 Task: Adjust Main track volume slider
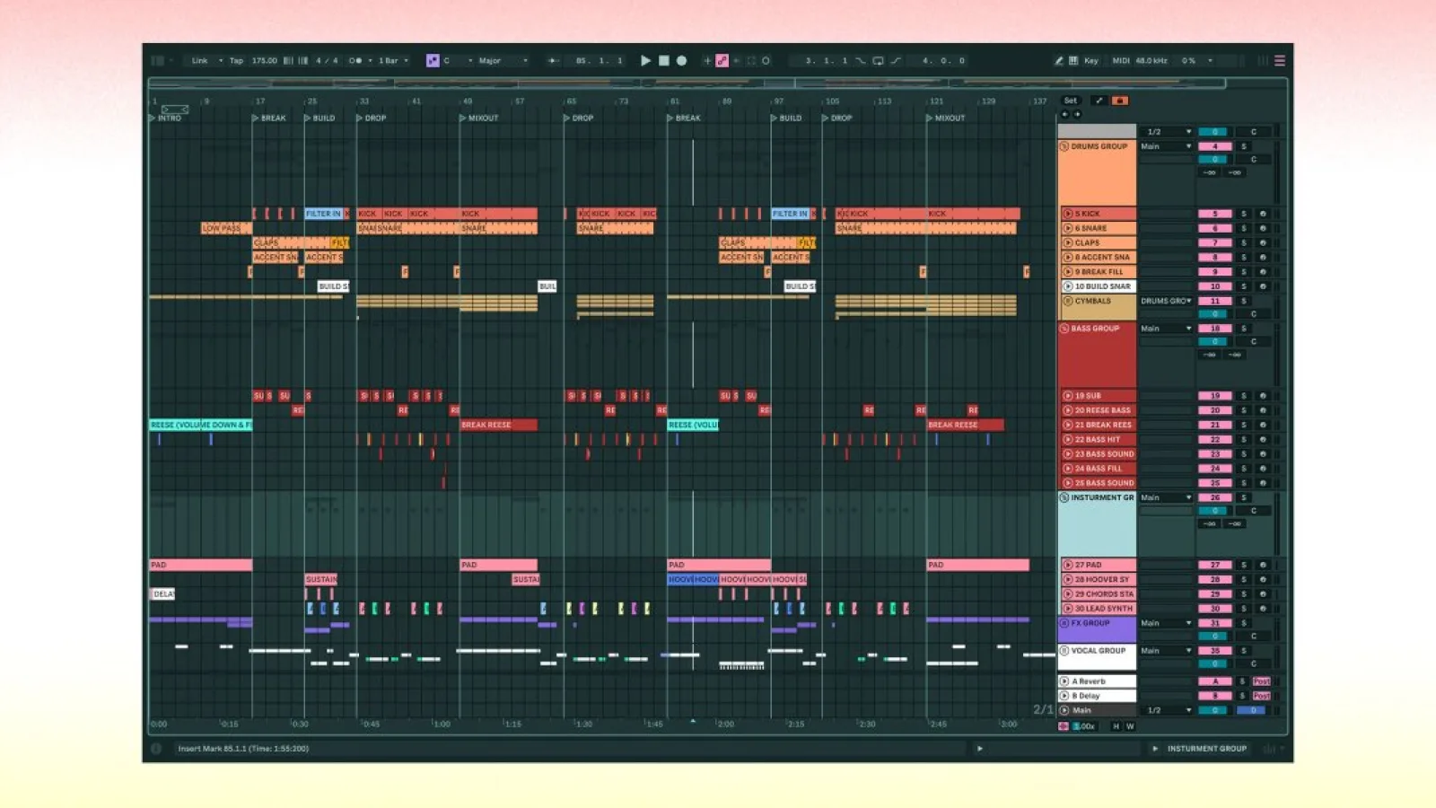[x=1214, y=710]
